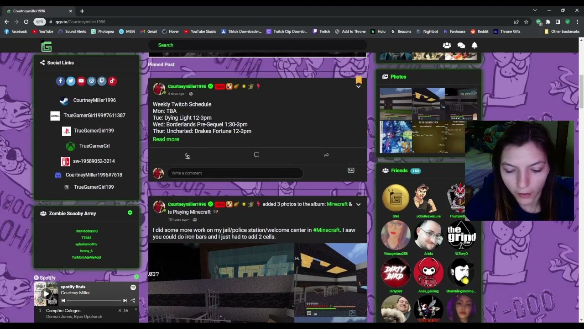This screenshot has width=584, height=329.
Task: Open splashymothtv member link
Action: click(86, 244)
